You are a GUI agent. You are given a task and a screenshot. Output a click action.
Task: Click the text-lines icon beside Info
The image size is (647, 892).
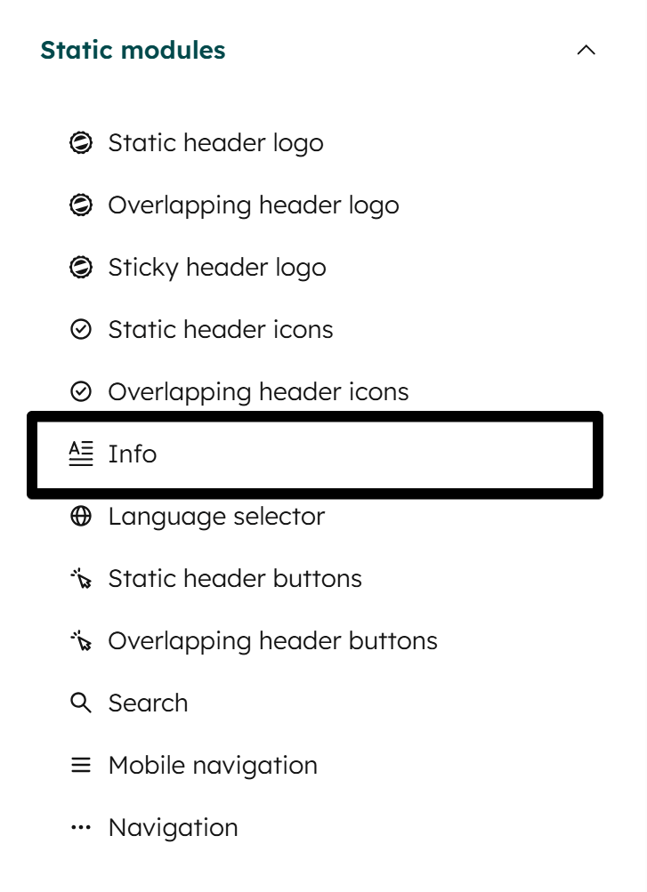coord(82,454)
